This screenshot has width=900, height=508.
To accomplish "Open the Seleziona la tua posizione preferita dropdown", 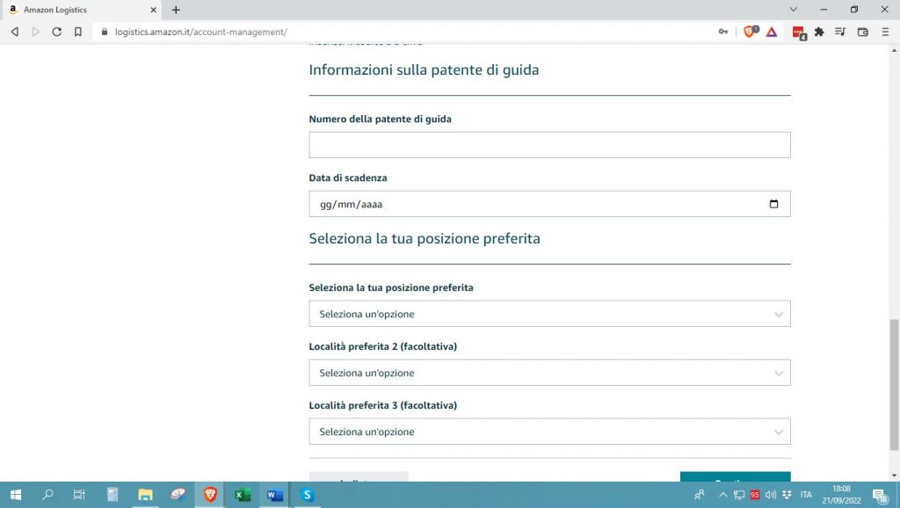I will pyautogui.click(x=548, y=313).
